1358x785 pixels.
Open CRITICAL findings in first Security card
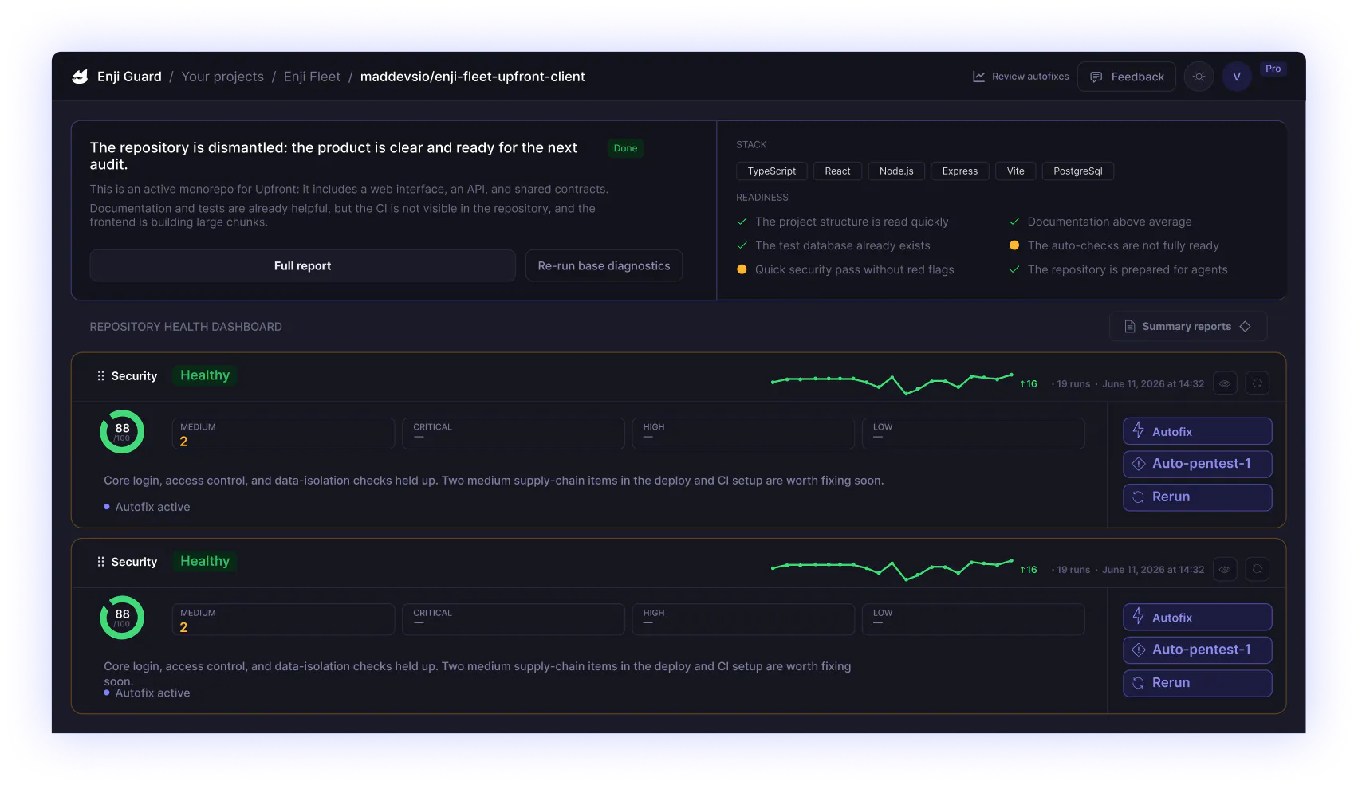pos(513,434)
